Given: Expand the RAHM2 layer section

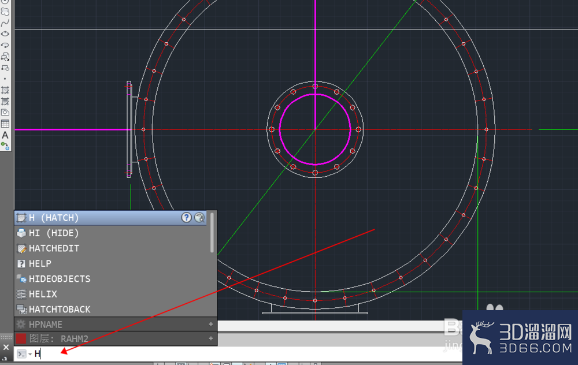Looking at the screenshot, I should 210,338.
